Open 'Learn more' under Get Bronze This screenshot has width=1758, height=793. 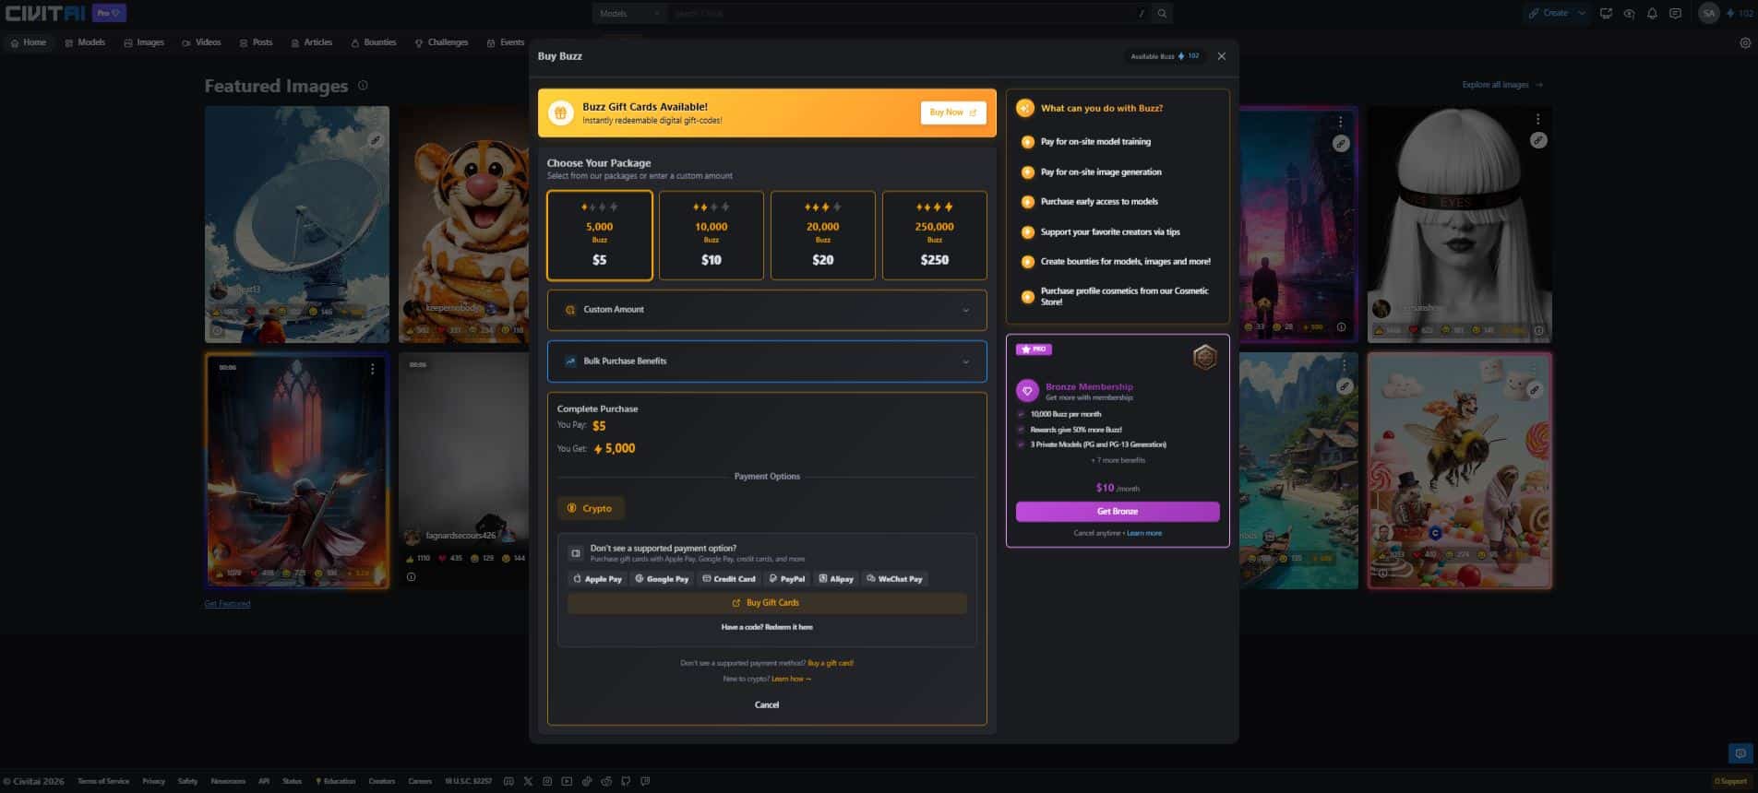(x=1144, y=533)
